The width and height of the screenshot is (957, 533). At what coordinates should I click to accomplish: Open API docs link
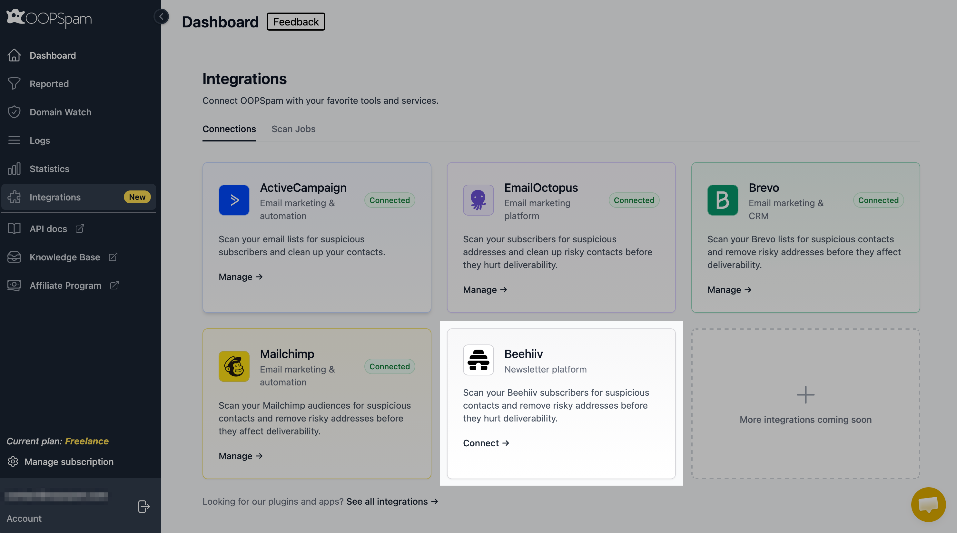point(48,229)
